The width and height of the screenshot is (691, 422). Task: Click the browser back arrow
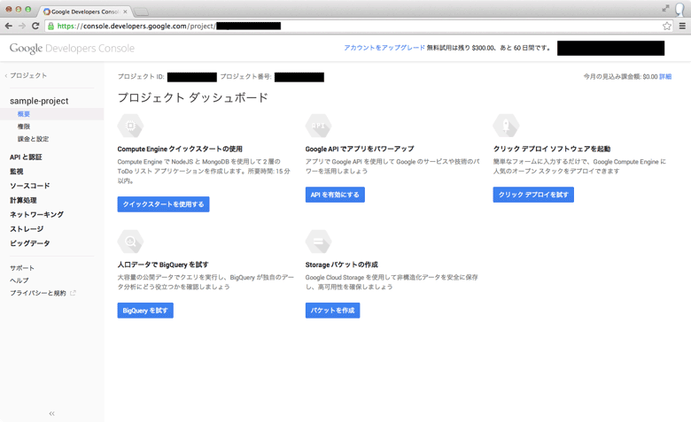(x=8, y=26)
